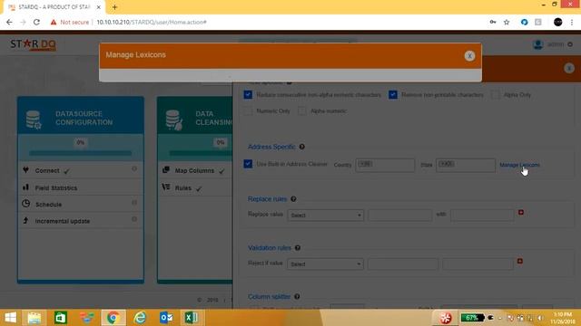
Task: Click the STAR DQ logo
Action: [33, 44]
